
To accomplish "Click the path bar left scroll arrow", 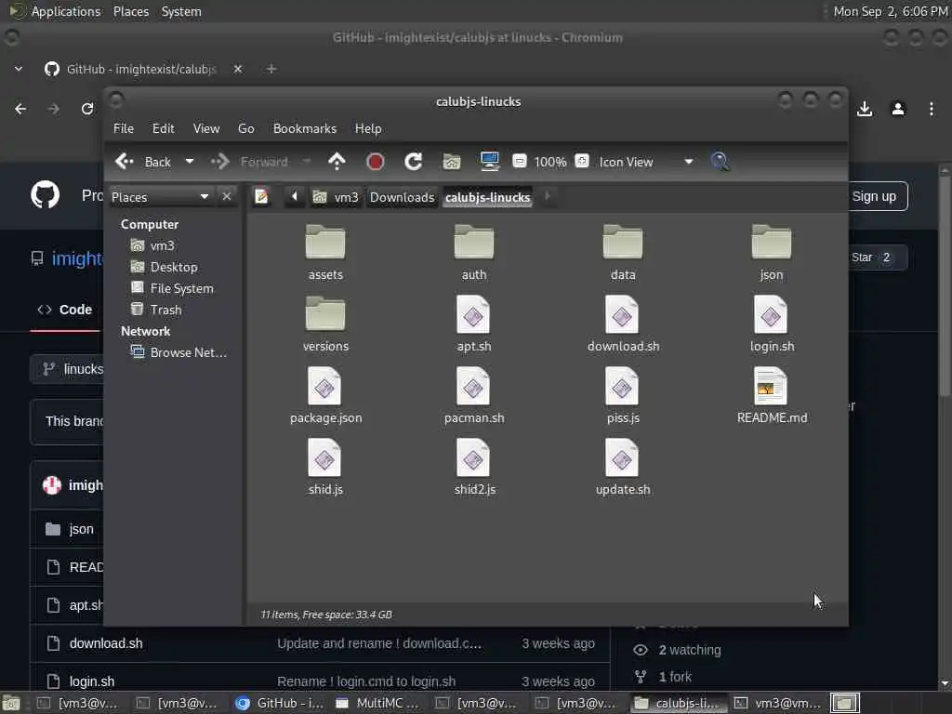I will click(295, 197).
